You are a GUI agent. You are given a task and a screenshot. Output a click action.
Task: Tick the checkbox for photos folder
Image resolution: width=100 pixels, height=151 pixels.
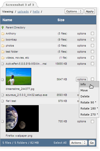(x=92, y=46)
